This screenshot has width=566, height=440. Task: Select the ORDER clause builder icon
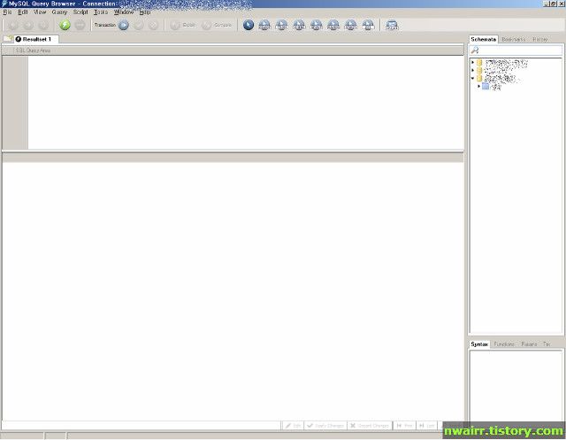click(x=350, y=25)
